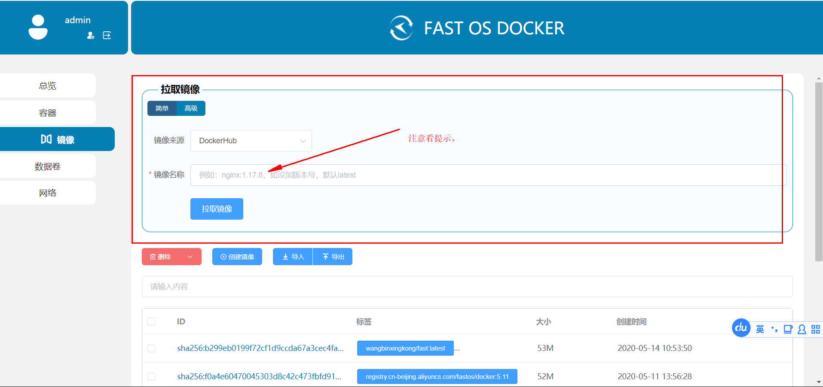Click the IME punctuation icon
Image resolution: width=823 pixels, height=387 pixels.
point(774,329)
